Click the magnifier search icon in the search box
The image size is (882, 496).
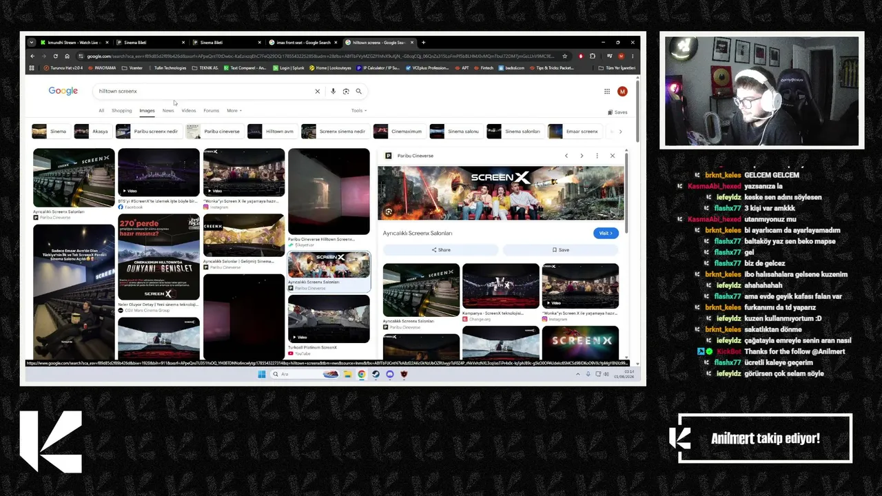[x=358, y=91]
